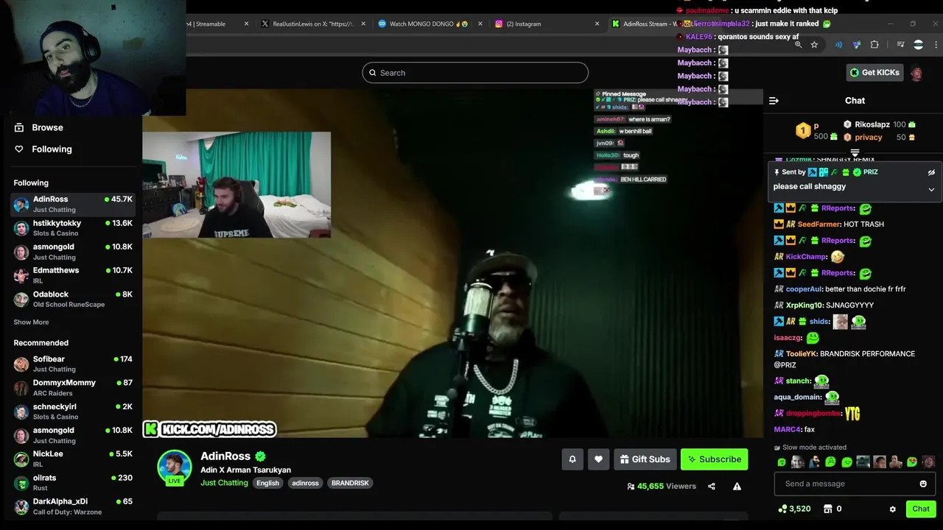Click the Kick search box
The width and height of the screenshot is (943, 530).
coord(475,72)
